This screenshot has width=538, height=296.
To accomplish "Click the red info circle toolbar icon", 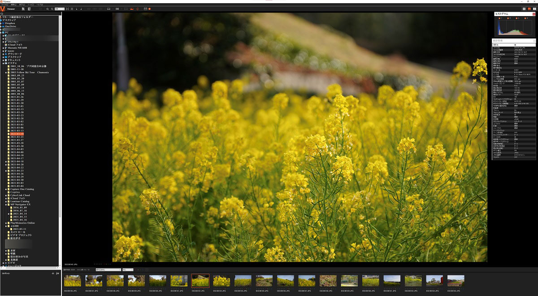I will coord(138,9).
